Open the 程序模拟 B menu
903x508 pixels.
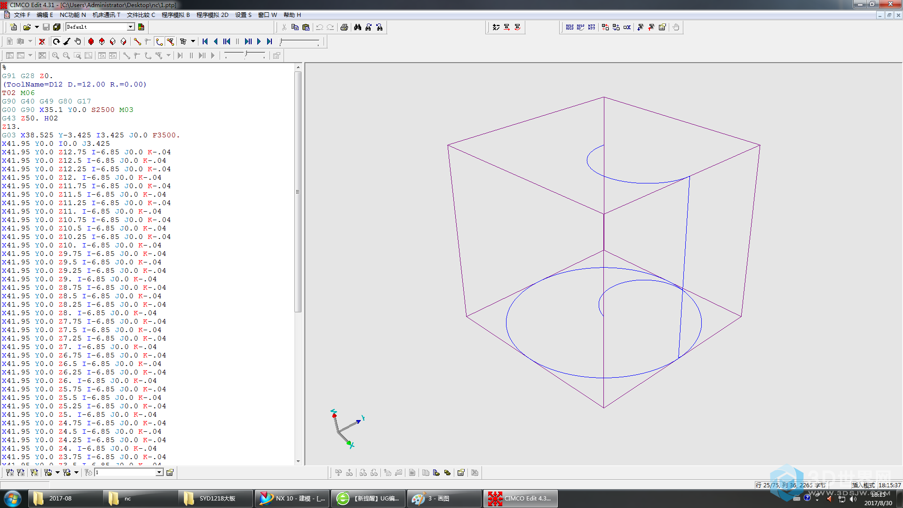tap(176, 15)
